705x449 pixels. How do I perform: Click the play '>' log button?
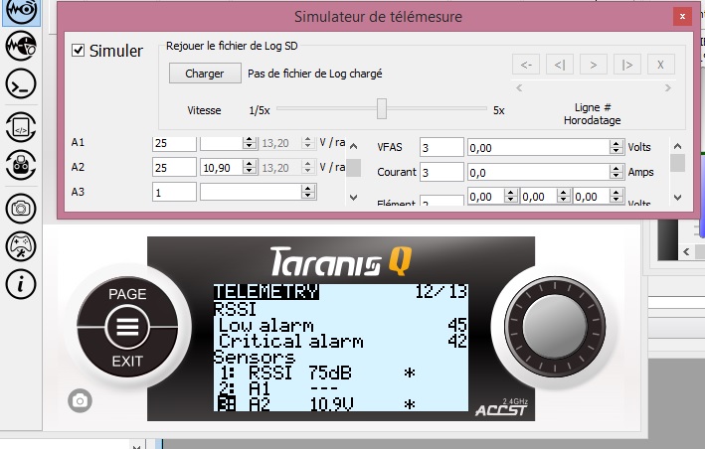(594, 65)
